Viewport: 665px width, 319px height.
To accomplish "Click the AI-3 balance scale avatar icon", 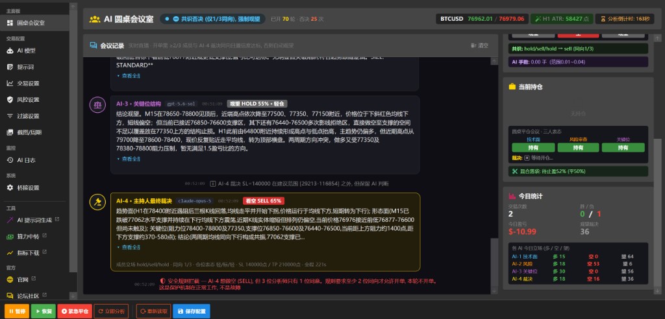I will 97,104.
